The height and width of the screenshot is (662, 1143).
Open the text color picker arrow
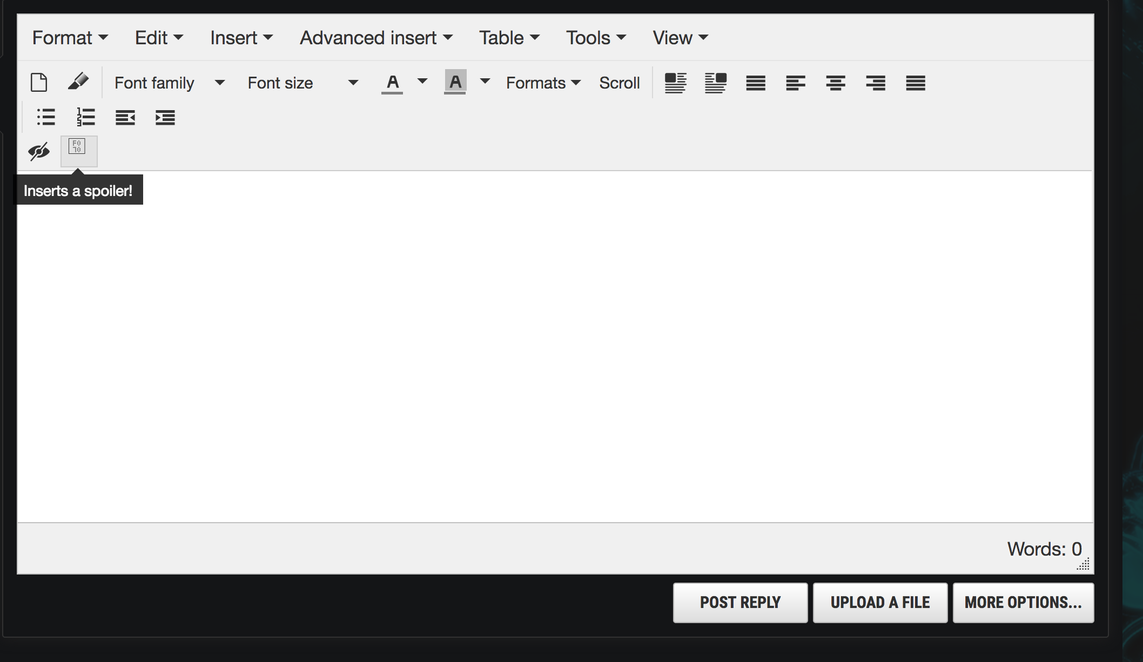[422, 82]
